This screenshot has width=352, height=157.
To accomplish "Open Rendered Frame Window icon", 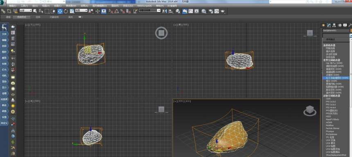I will 217,11.
